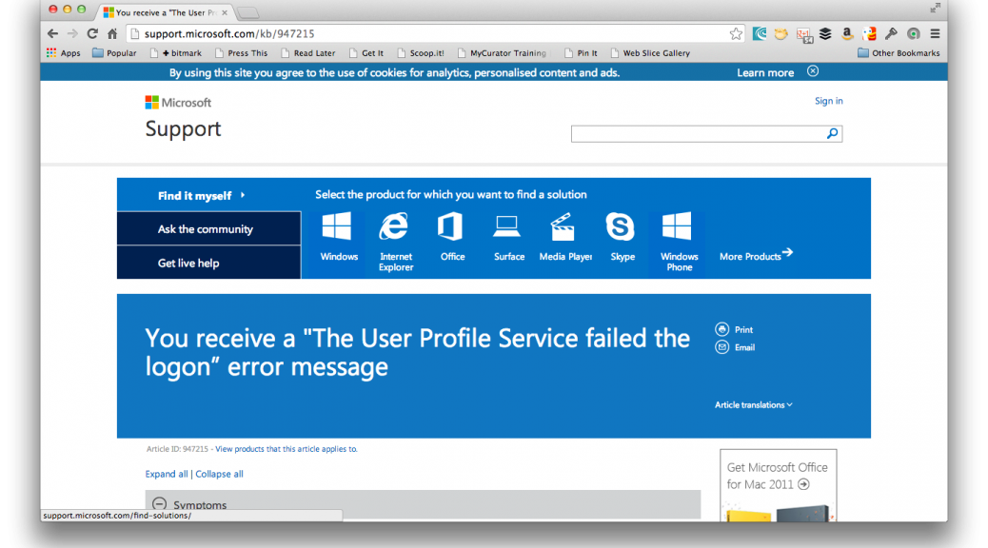Open the Web Slice Gallery bookmark
This screenshot has height=548, width=988.
coord(650,53)
